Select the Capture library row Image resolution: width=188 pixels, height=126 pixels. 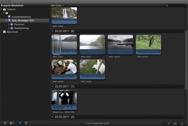pyautogui.click(x=25, y=9)
